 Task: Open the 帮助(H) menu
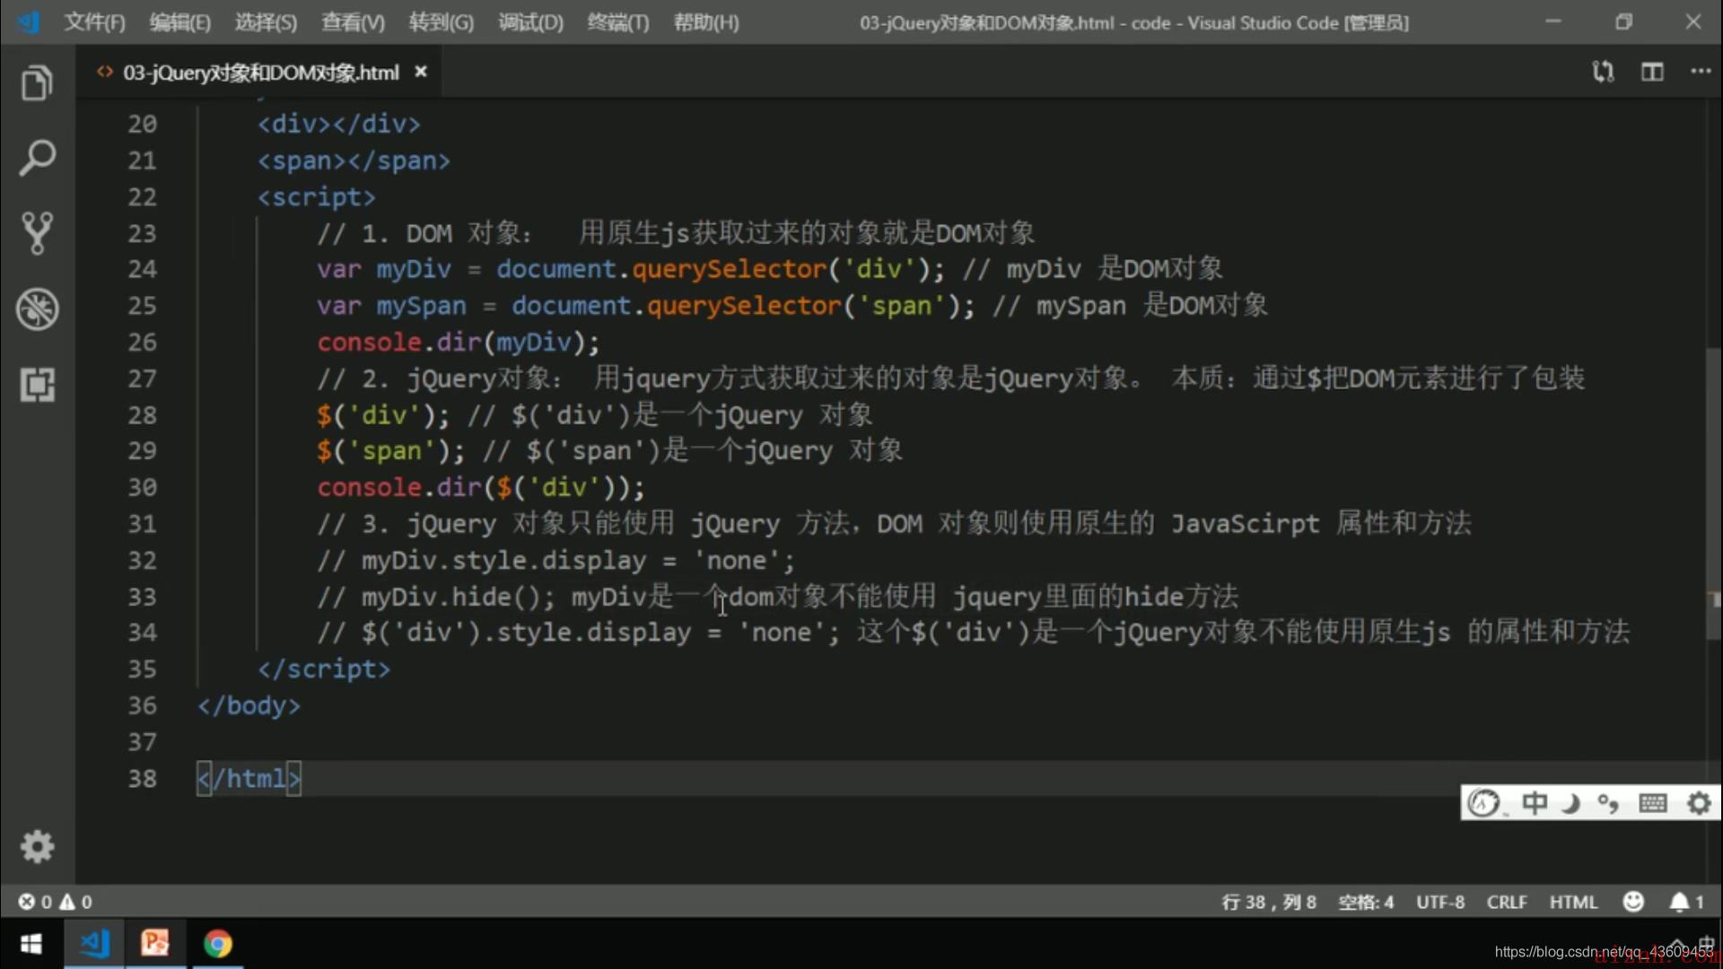(x=706, y=22)
